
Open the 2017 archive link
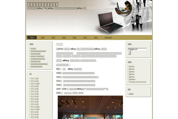coord(34,78)
